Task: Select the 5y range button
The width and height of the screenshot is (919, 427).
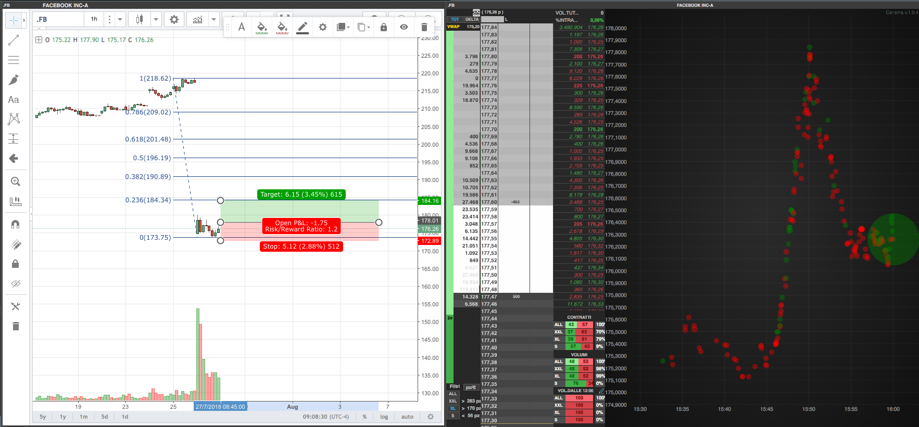Action: click(x=43, y=417)
